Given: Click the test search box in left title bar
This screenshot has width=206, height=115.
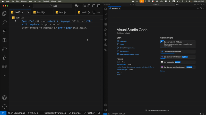Looking at the screenshot, I should click(x=53, y=6).
